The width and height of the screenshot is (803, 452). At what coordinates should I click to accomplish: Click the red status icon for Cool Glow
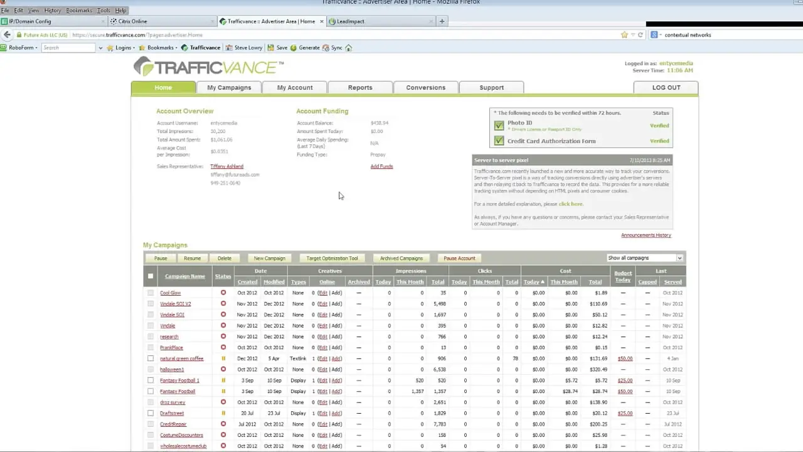[x=223, y=293]
